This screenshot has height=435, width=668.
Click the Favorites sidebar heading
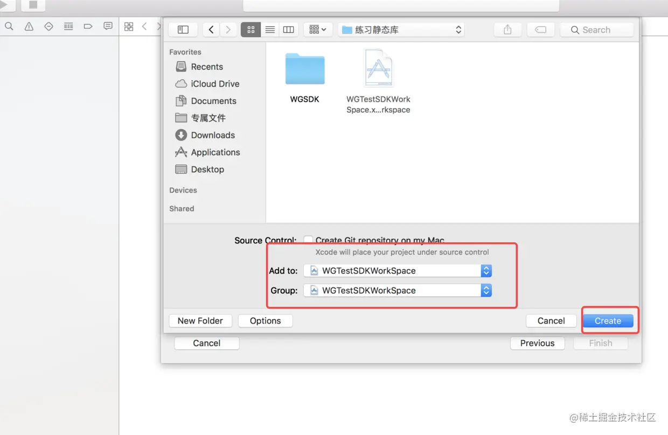(185, 52)
